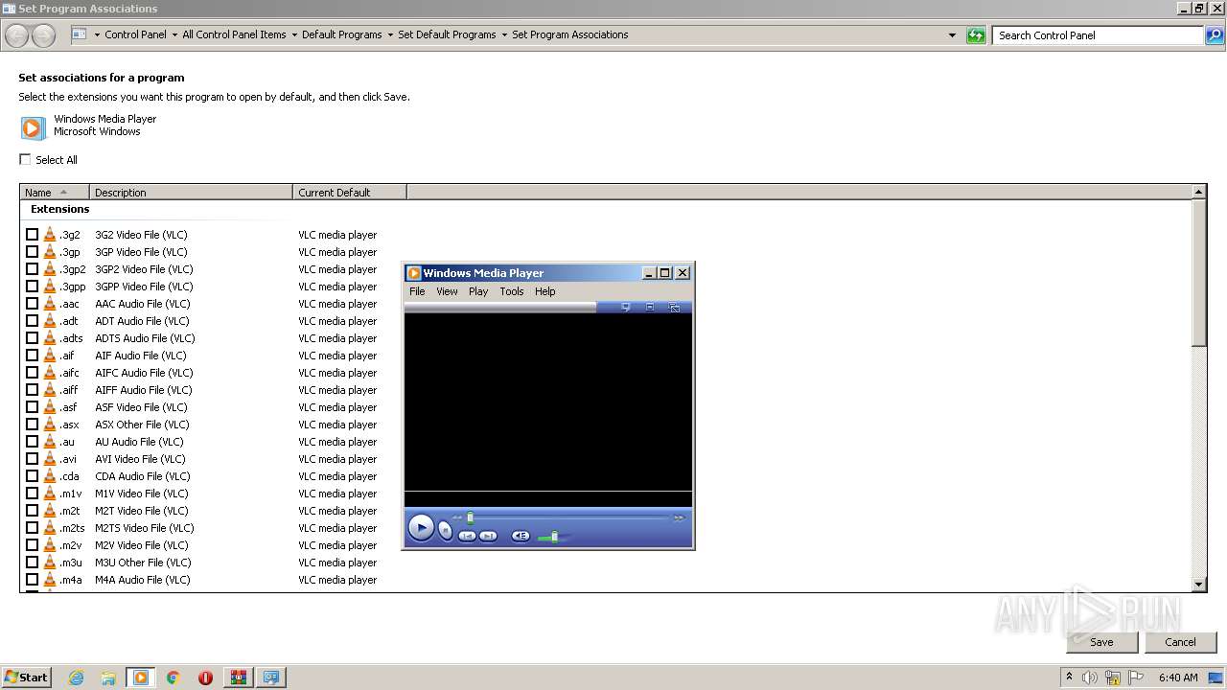Check the .cda extension checkbox

(32, 475)
